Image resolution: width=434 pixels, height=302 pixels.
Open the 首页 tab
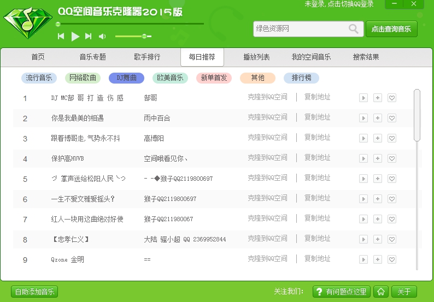[38, 57]
